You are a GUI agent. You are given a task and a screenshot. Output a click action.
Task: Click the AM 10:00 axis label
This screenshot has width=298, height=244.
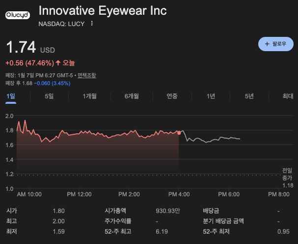pos(29,194)
